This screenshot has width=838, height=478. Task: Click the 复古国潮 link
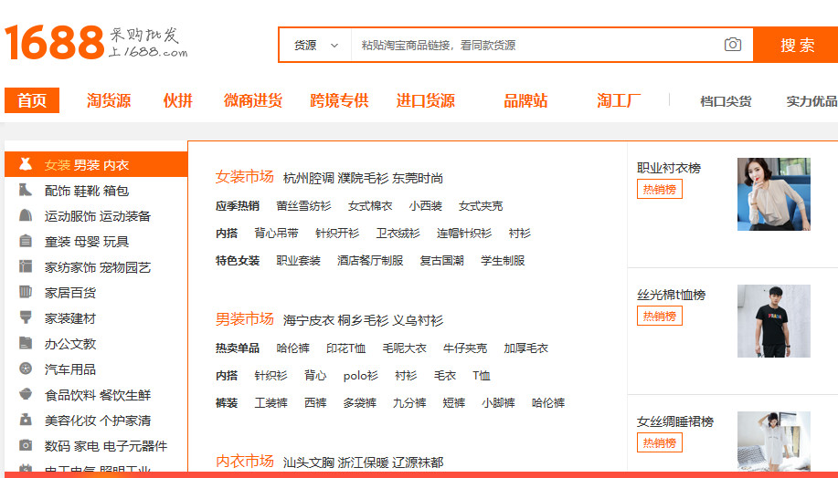[441, 261]
